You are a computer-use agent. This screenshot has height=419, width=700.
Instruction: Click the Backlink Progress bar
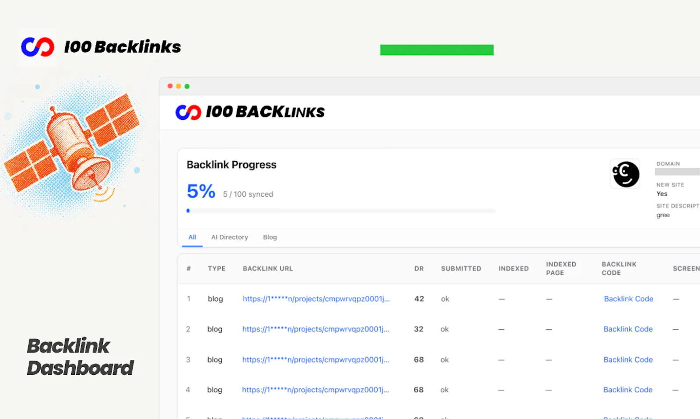[341, 211]
